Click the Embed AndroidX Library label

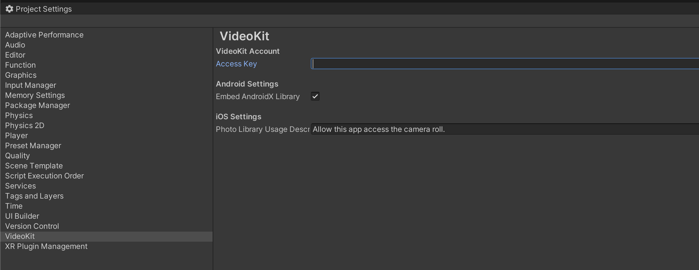click(258, 97)
